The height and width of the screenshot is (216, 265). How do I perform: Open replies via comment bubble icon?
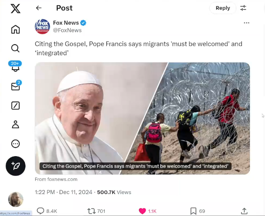click(40, 211)
